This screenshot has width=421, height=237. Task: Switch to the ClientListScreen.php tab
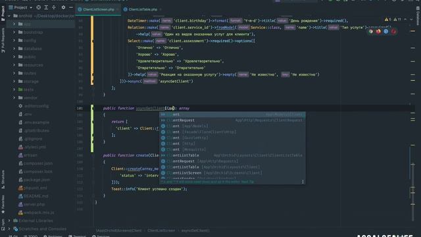(98, 9)
